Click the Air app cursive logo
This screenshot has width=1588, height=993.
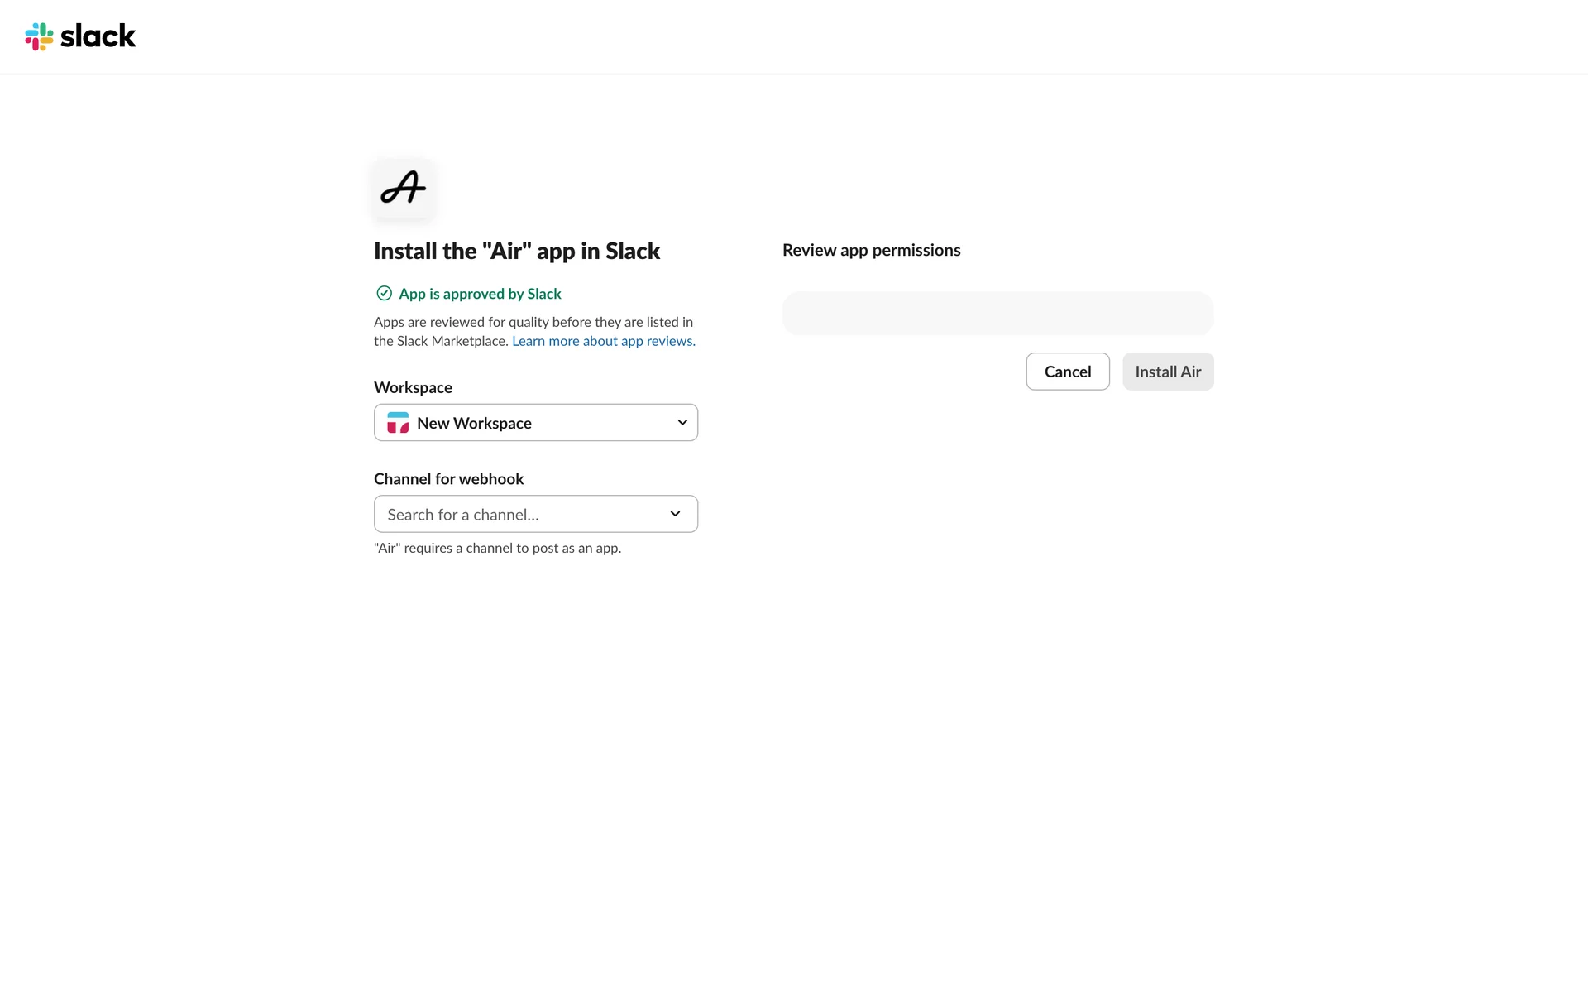[403, 188]
